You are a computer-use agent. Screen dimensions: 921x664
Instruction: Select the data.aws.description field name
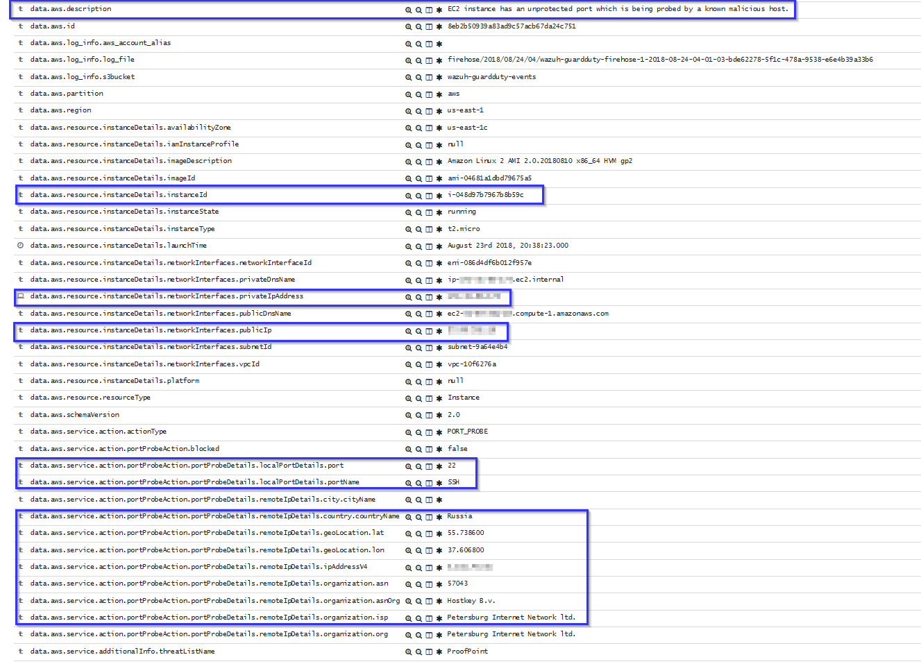(x=71, y=9)
